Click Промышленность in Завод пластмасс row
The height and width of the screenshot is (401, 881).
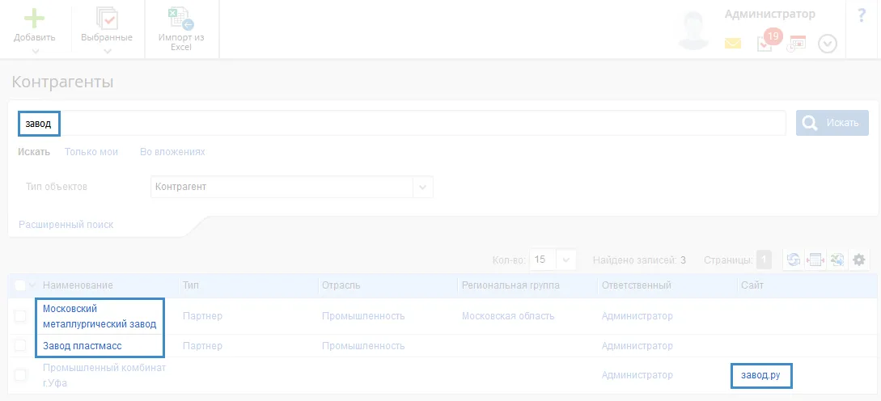[x=363, y=345]
